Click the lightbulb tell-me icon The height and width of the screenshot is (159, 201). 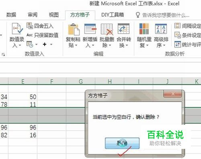click(138, 15)
